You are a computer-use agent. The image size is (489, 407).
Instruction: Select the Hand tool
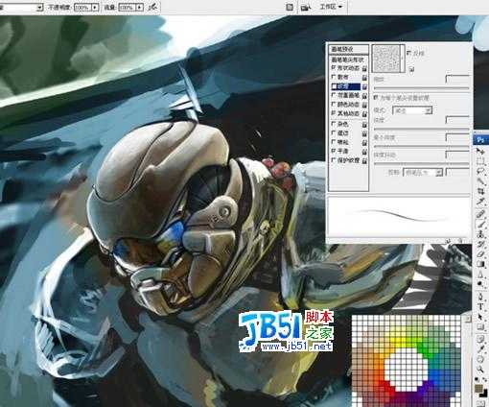(481, 359)
